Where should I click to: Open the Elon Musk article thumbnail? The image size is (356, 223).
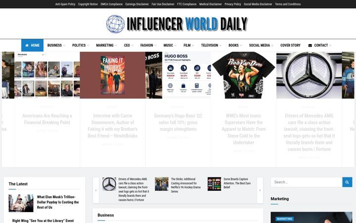pyautogui.click(x=21, y=203)
